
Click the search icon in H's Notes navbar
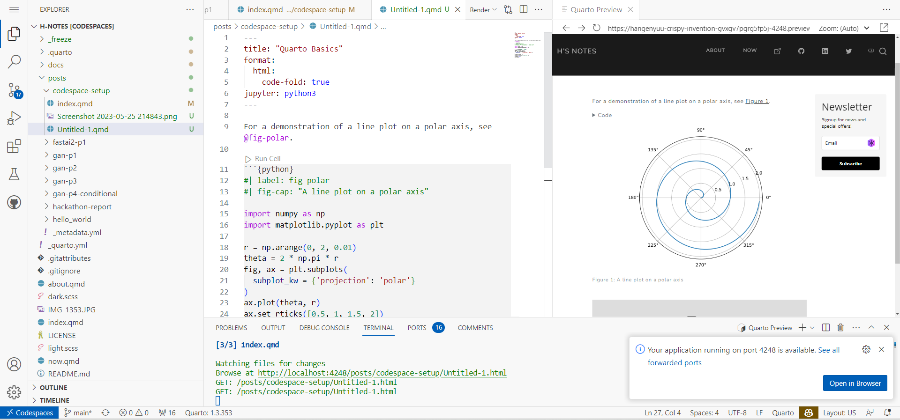pos(883,51)
